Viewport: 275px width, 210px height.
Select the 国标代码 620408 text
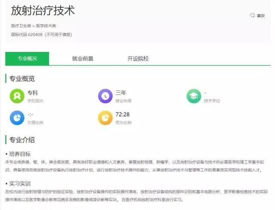click(27, 34)
